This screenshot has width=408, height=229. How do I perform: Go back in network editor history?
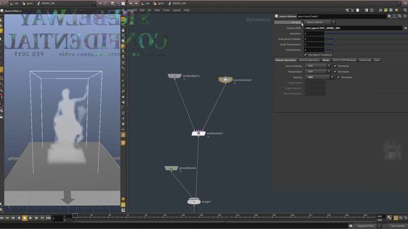pos(131,3)
